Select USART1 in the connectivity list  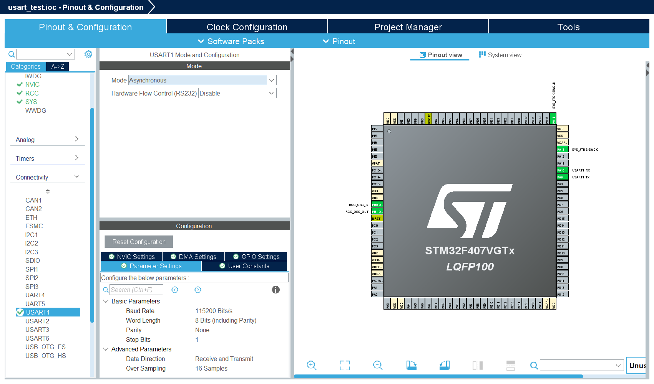[48, 312]
